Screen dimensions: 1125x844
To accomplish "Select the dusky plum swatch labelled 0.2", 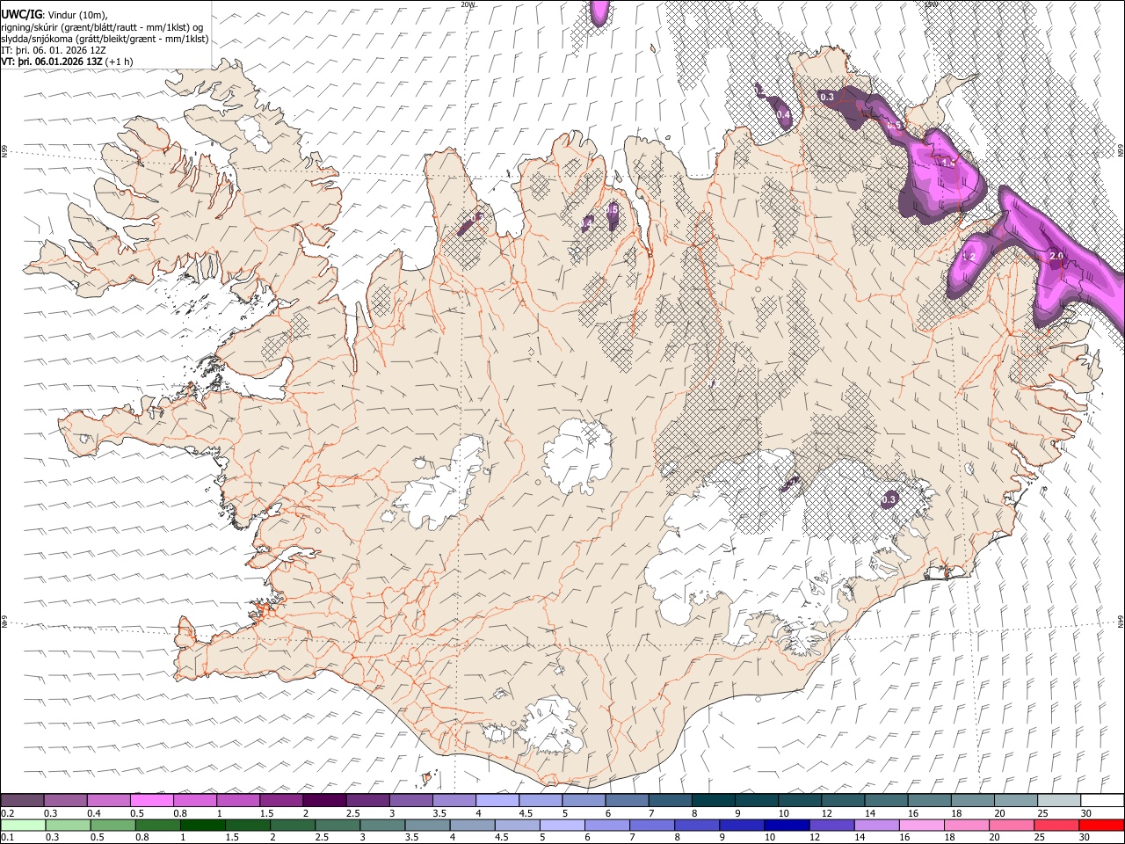I will pyautogui.click(x=22, y=800).
